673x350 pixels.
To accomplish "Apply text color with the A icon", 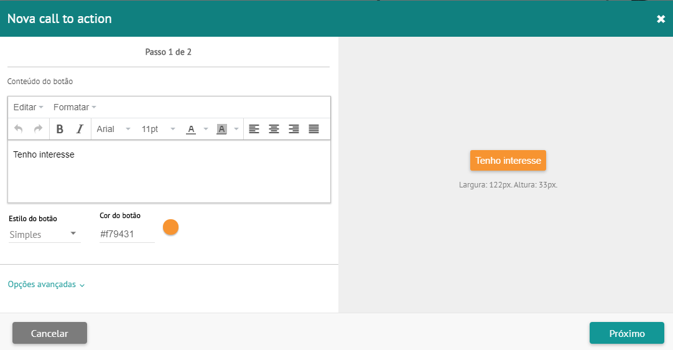I will click(x=191, y=129).
